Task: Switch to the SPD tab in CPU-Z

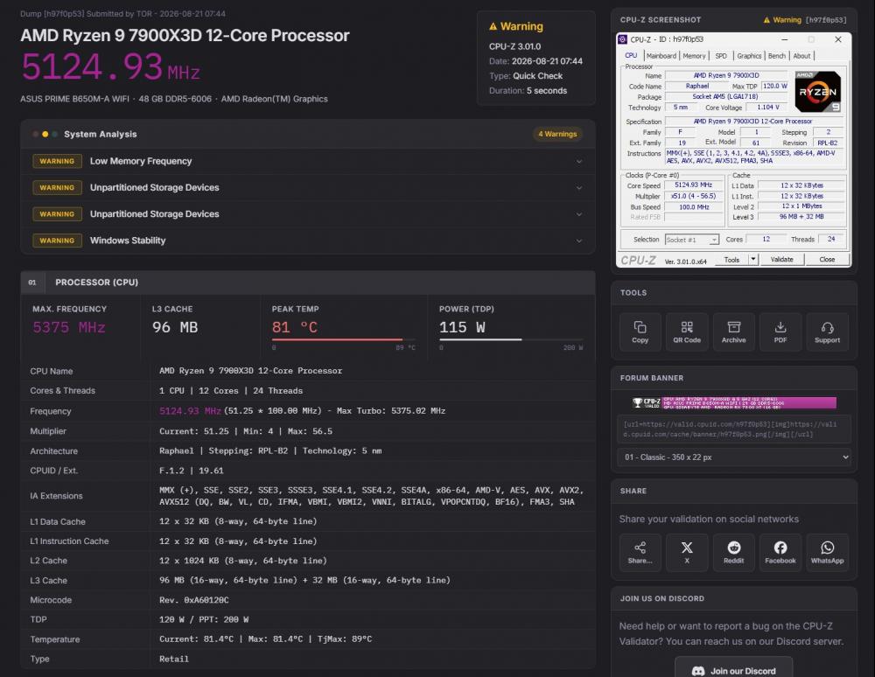Action: click(721, 56)
